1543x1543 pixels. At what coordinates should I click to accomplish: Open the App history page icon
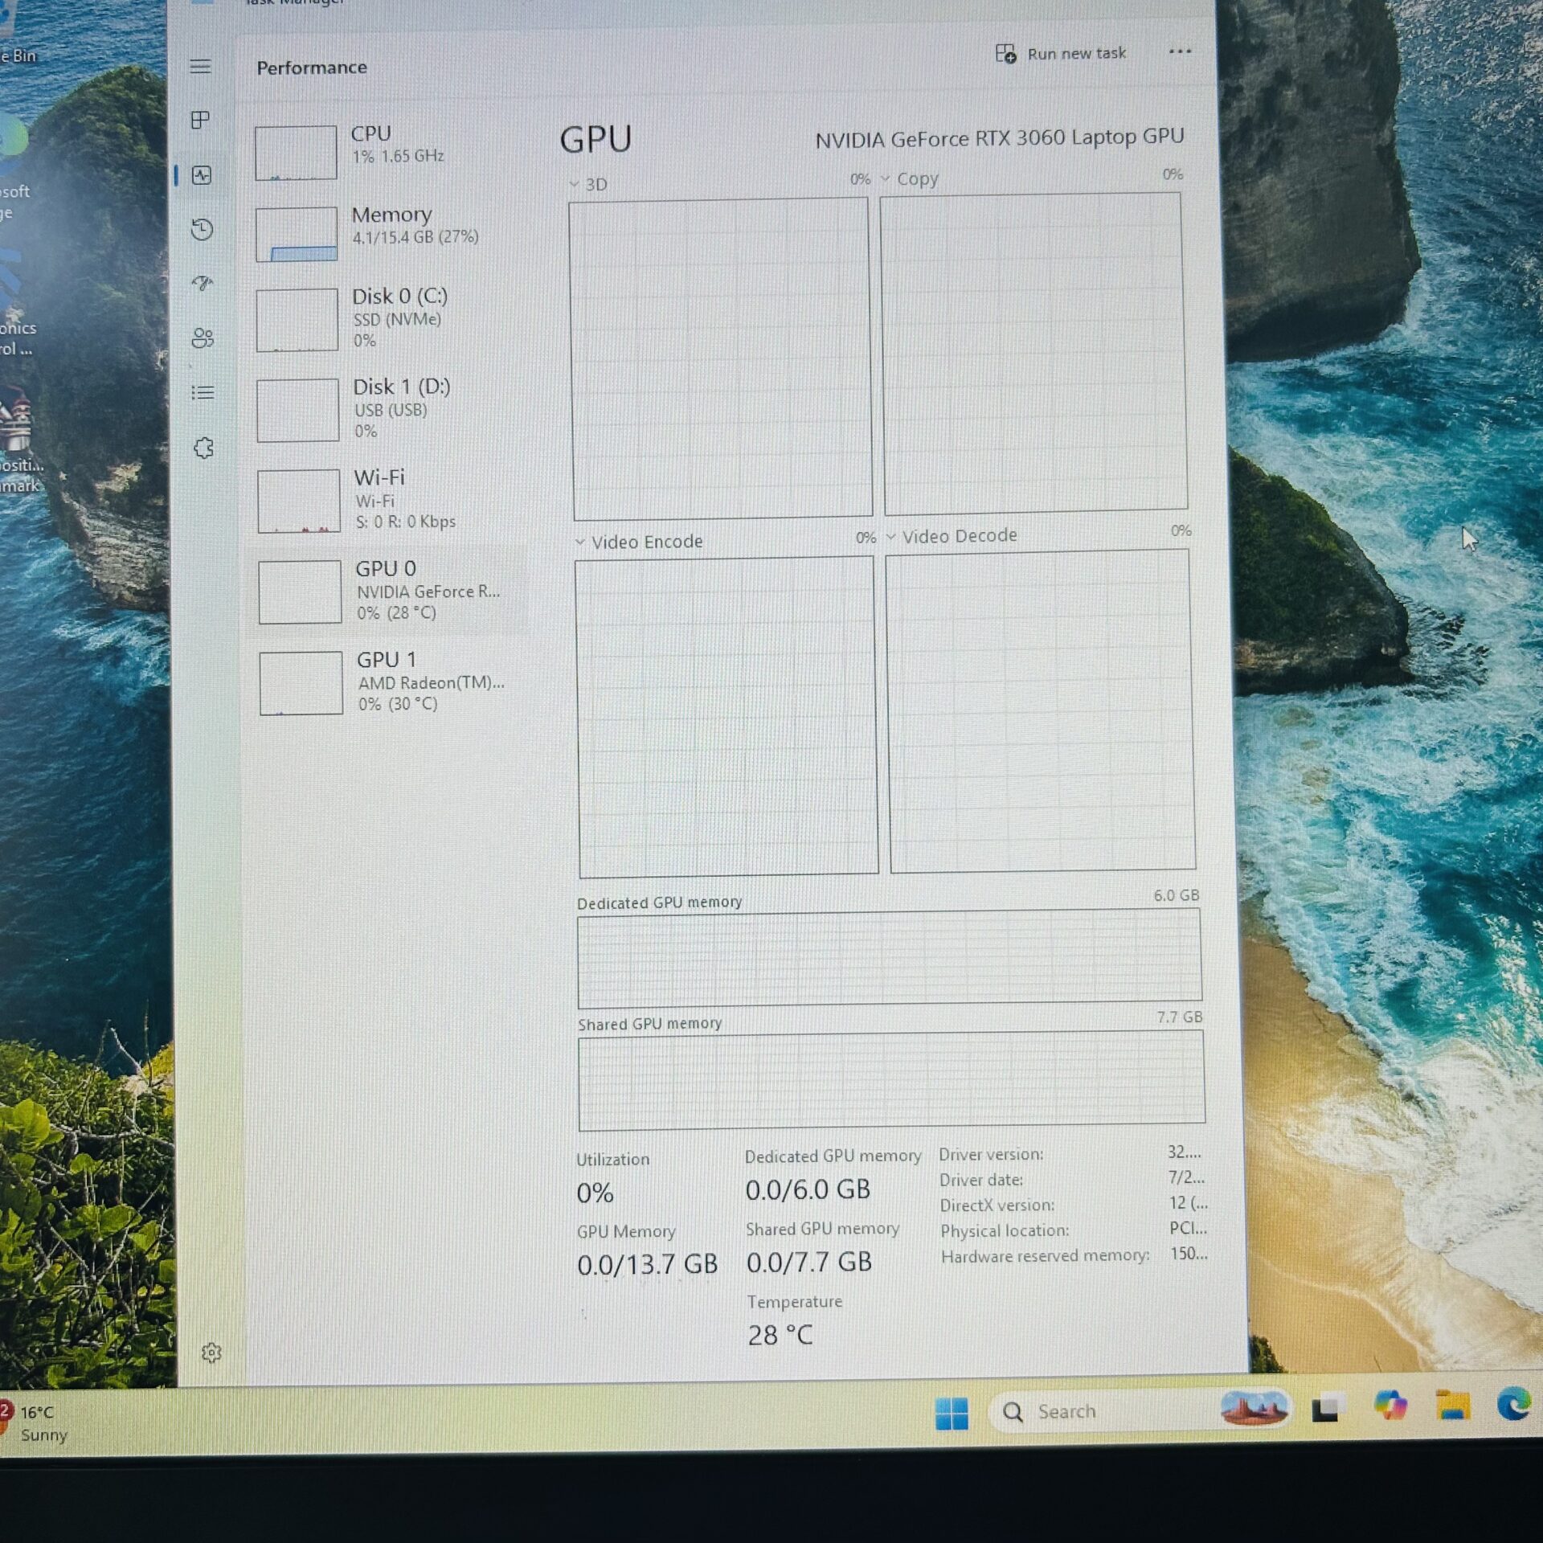[x=203, y=230]
